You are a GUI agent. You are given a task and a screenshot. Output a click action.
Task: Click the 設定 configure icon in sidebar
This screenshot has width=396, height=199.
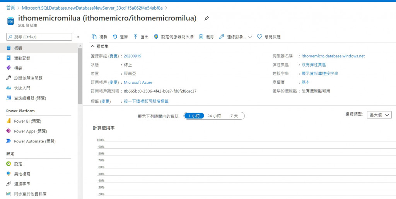coord(9,164)
